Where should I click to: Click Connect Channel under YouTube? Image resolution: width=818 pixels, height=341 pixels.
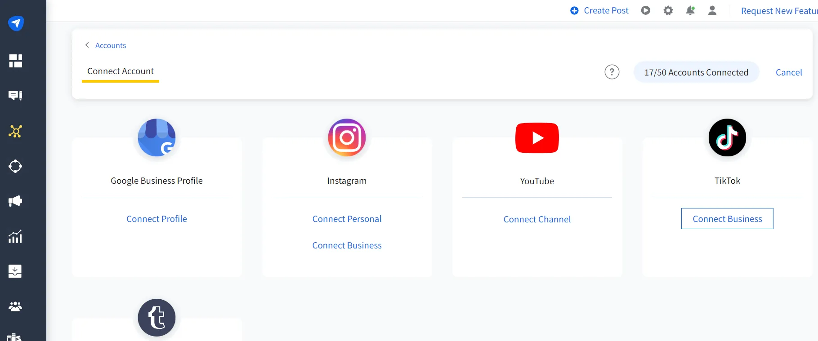pyautogui.click(x=537, y=219)
